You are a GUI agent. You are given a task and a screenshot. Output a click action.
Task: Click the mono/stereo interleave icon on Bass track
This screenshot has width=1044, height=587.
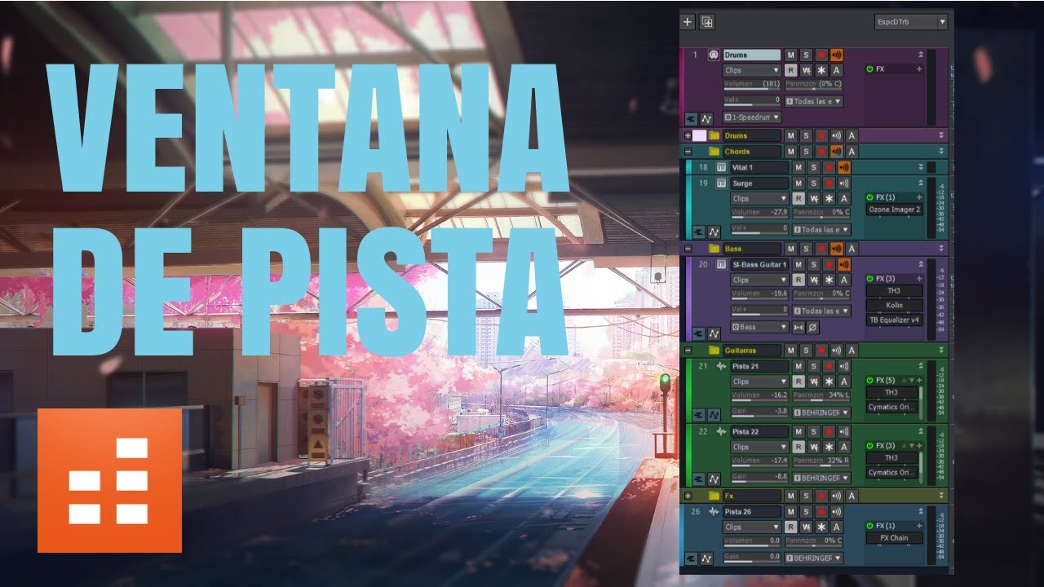tap(798, 327)
